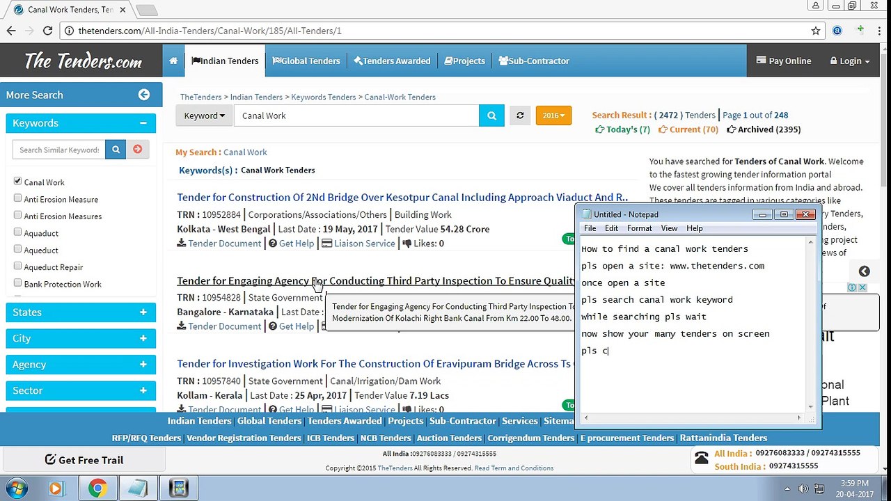Open the Notepad Edit menu
Viewport: 891px width, 501px height.
(x=611, y=228)
